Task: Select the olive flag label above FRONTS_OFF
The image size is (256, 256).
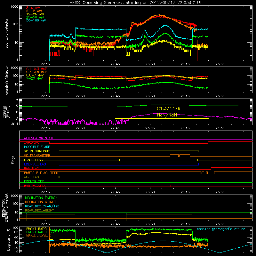Action: click(31, 177)
